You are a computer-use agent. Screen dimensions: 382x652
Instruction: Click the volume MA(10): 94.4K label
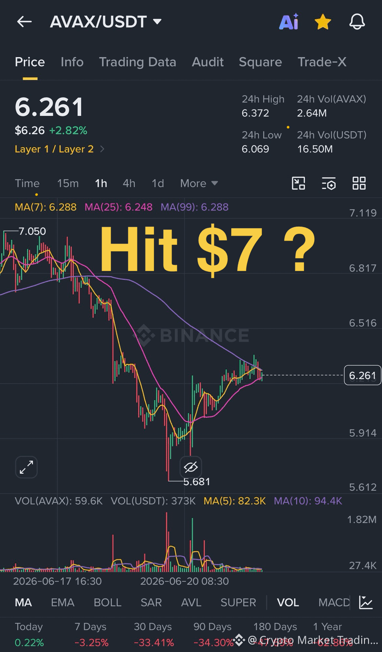point(308,501)
